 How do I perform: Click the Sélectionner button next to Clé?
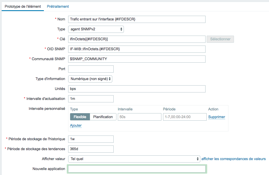click(220, 39)
